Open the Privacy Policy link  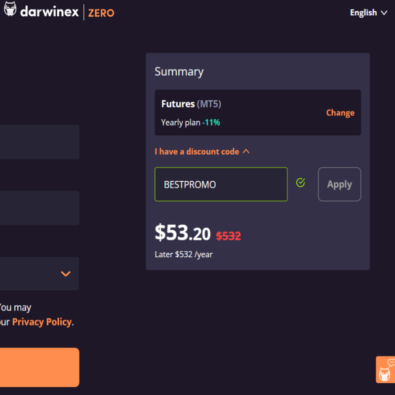42,322
